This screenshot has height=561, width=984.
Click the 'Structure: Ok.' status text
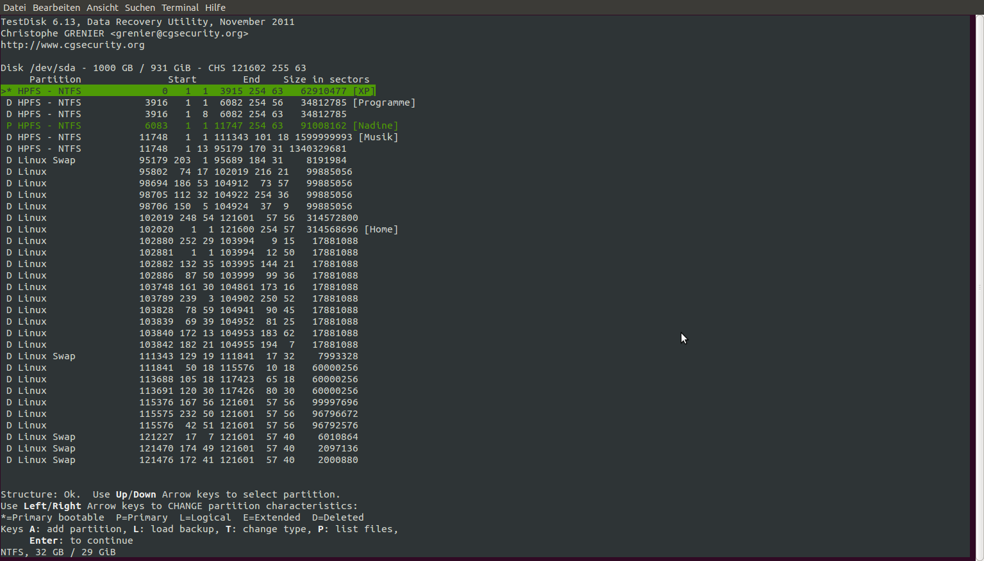pos(41,494)
